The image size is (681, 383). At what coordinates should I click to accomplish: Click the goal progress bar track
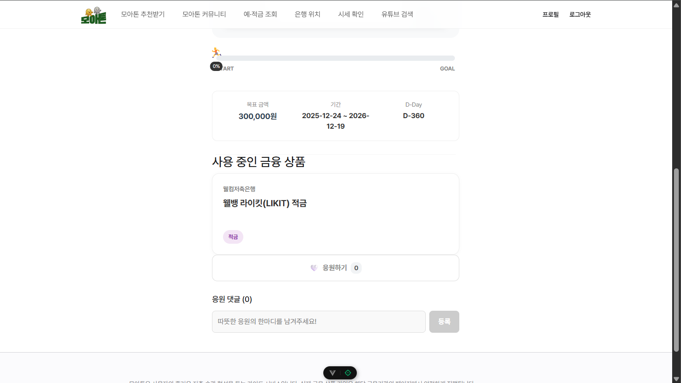(336, 58)
